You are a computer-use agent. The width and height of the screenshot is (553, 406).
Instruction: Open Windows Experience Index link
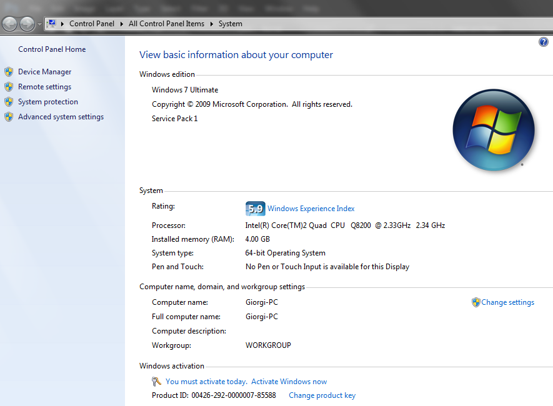tap(311, 209)
